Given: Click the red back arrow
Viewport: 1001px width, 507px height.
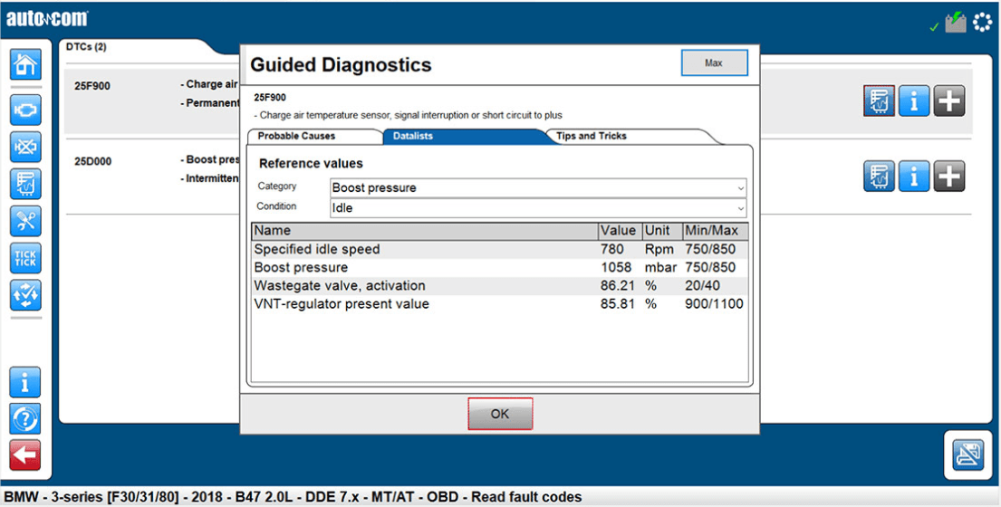Looking at the screenshot, I should tap(24, 454).
